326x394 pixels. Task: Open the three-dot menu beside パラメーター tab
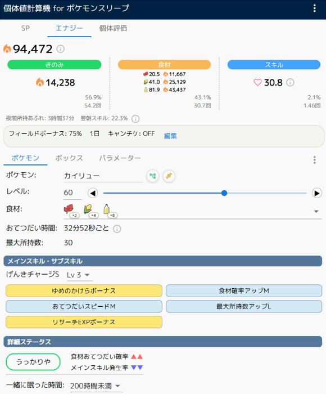pos(314,160)
